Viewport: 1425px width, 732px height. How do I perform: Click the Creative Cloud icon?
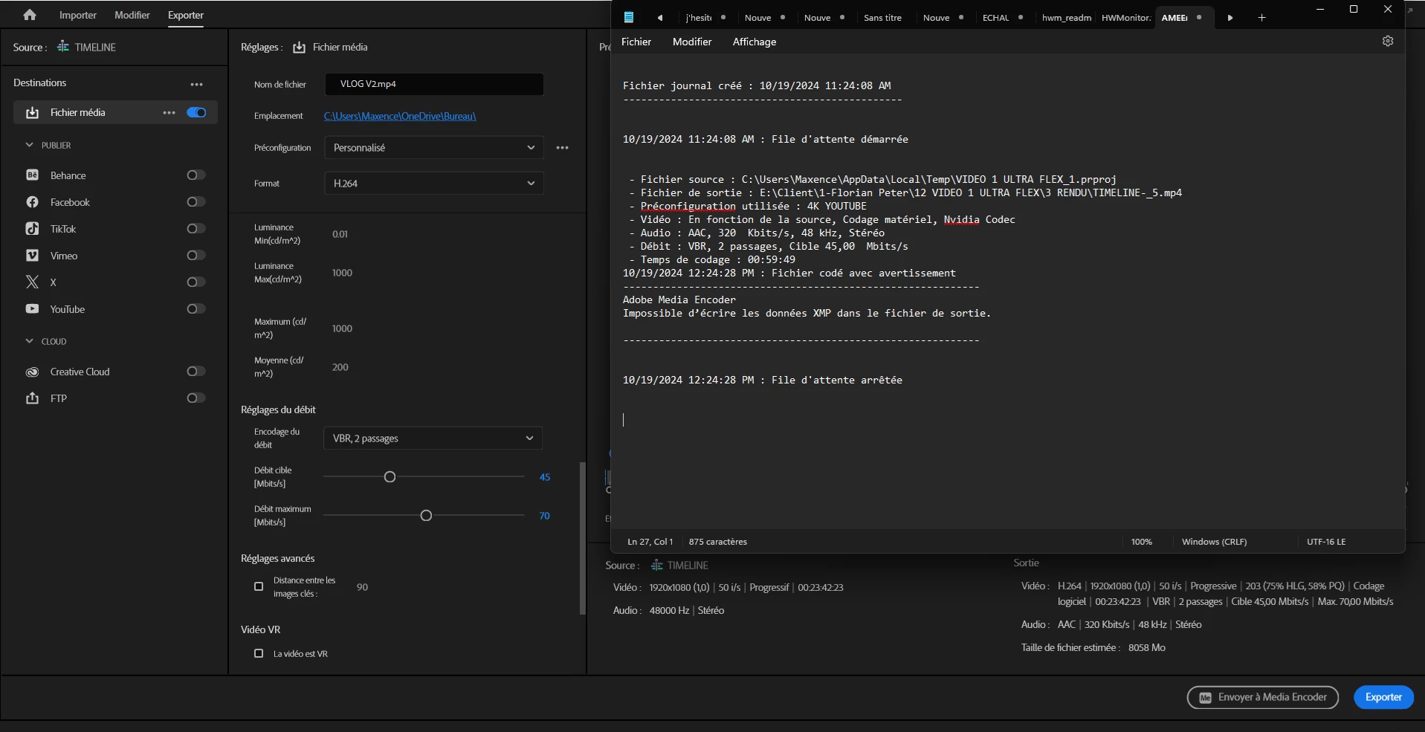tap(32, 372)
